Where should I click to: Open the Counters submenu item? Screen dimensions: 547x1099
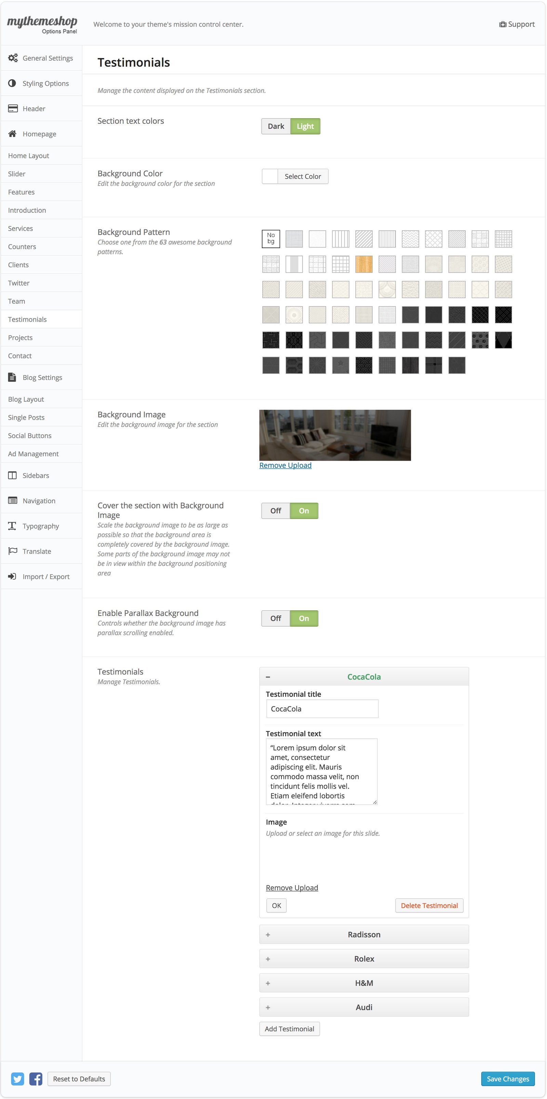[x=22, y=247]
